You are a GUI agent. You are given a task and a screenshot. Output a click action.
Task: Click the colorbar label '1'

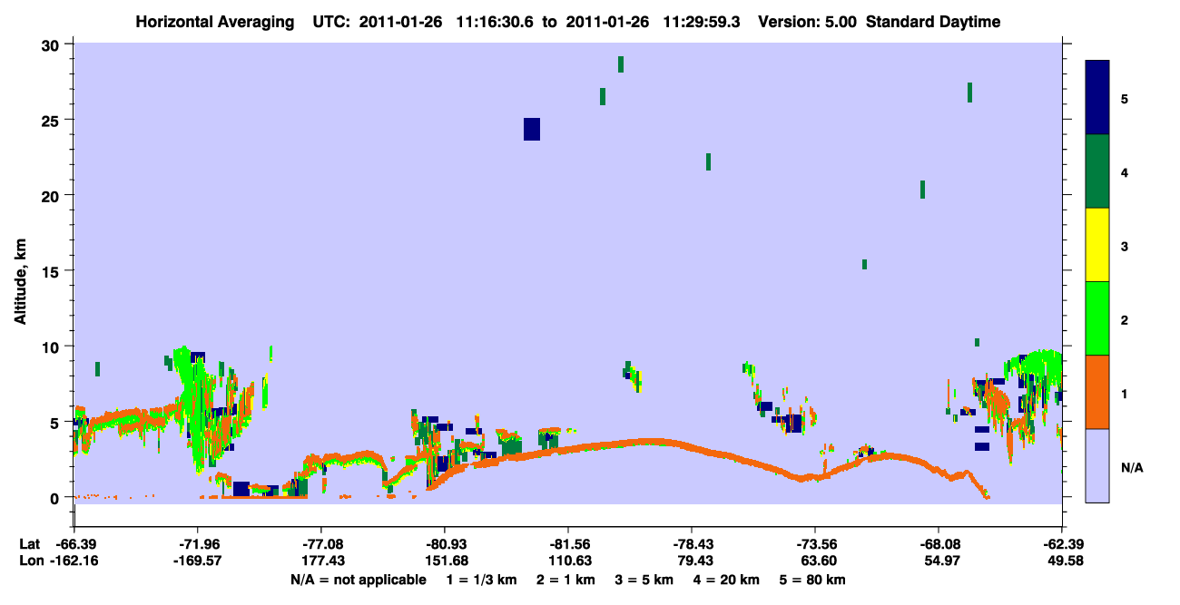(1124, 393)
